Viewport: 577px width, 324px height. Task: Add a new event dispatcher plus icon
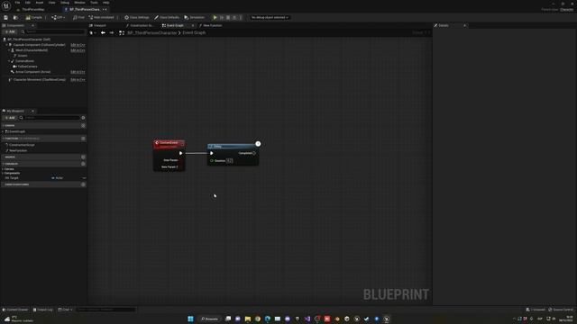point(83,184)
